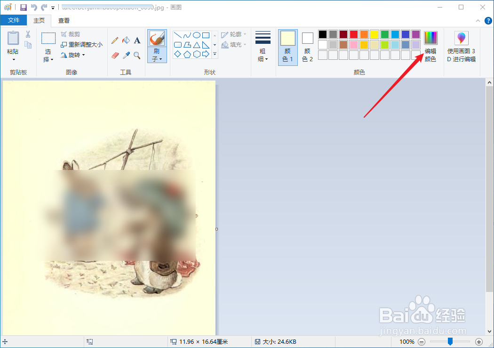
Task: Select the Pencil tool
Action: tap(115, 40)
